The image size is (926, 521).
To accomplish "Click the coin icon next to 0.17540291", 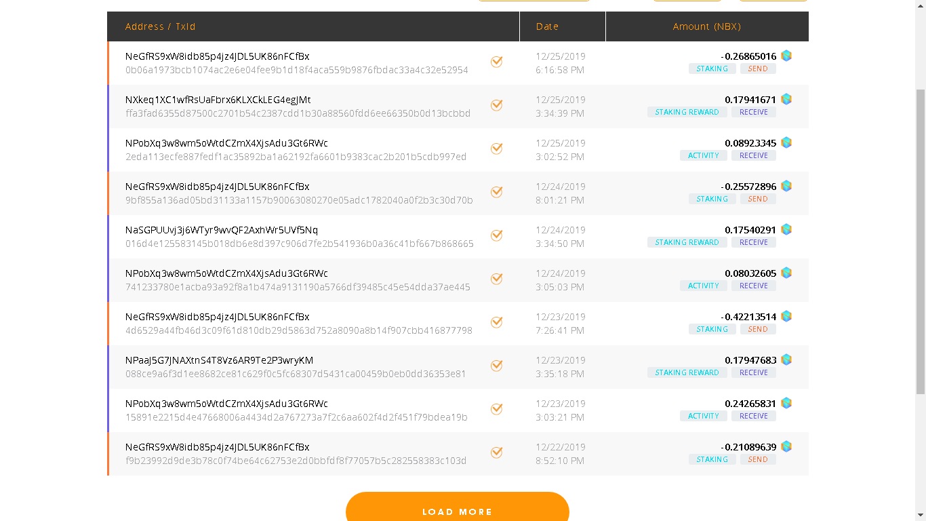I will pyautogui.click(x=786, y=229).
